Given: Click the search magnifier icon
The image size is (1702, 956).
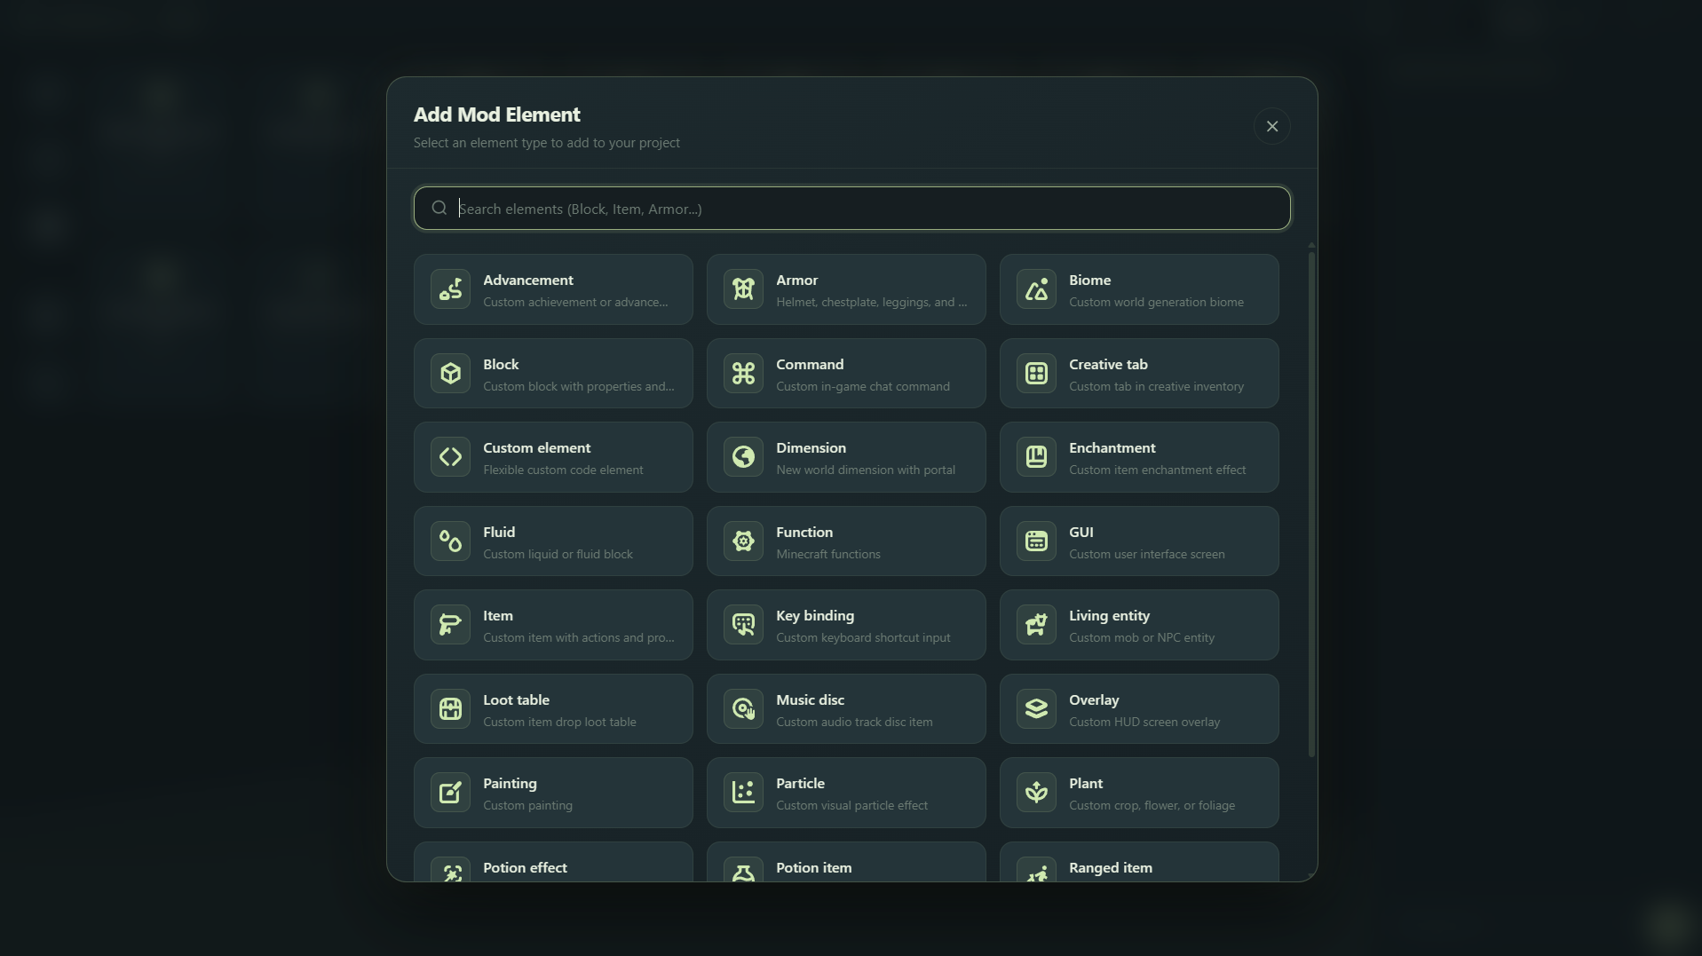Looking at the screenshot, I should coord(439,209).
